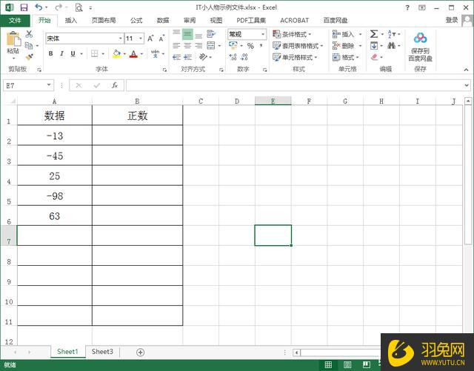
Task: Open the font size dropdown
Action: tap(141, 39)
